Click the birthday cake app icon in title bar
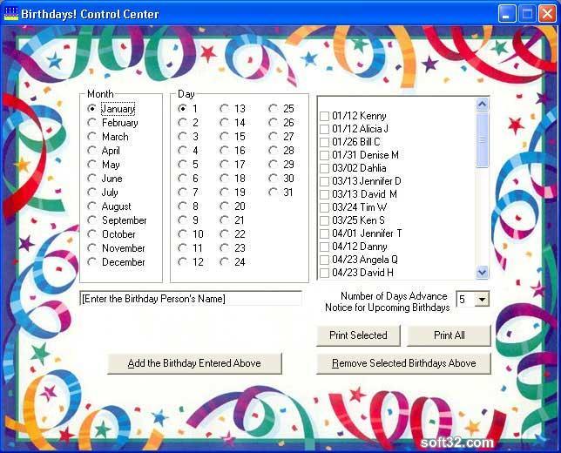 pos(10,14)
